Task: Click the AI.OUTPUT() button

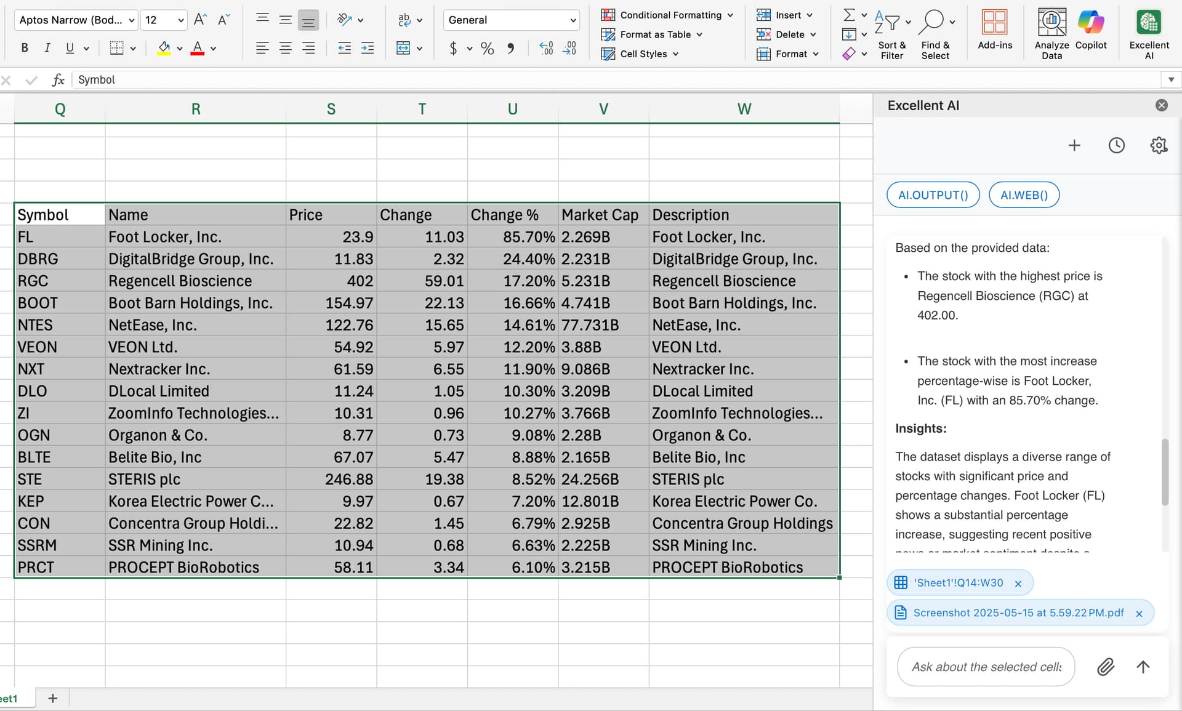Action: 932,195
